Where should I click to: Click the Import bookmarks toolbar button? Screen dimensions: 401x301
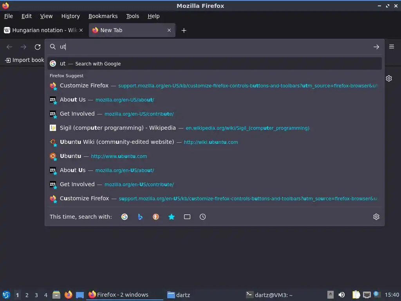pyautogui.click(x=25, y=60)
